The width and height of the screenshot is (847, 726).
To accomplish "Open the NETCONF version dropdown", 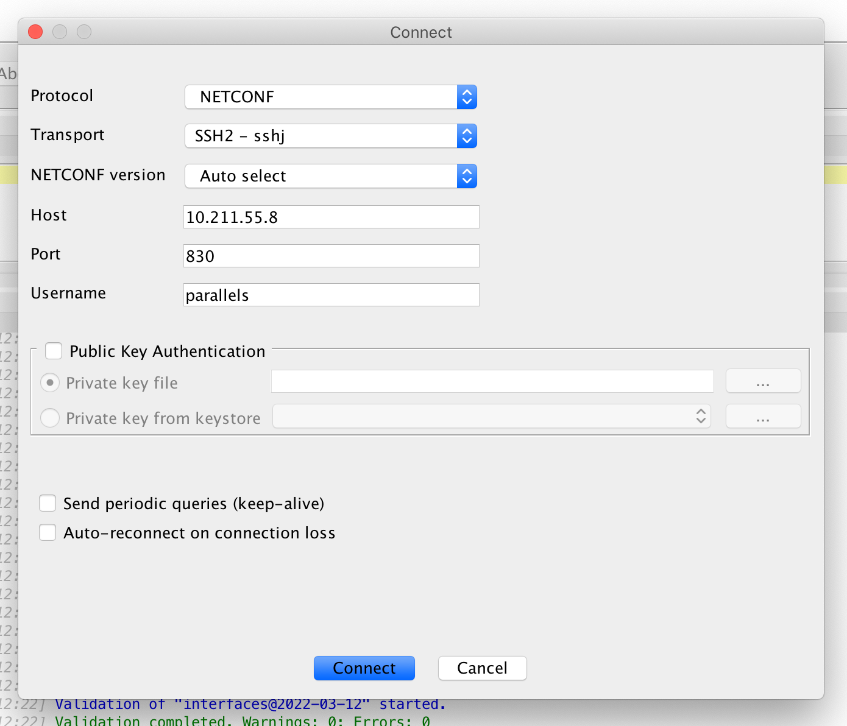I will [331, 176].
